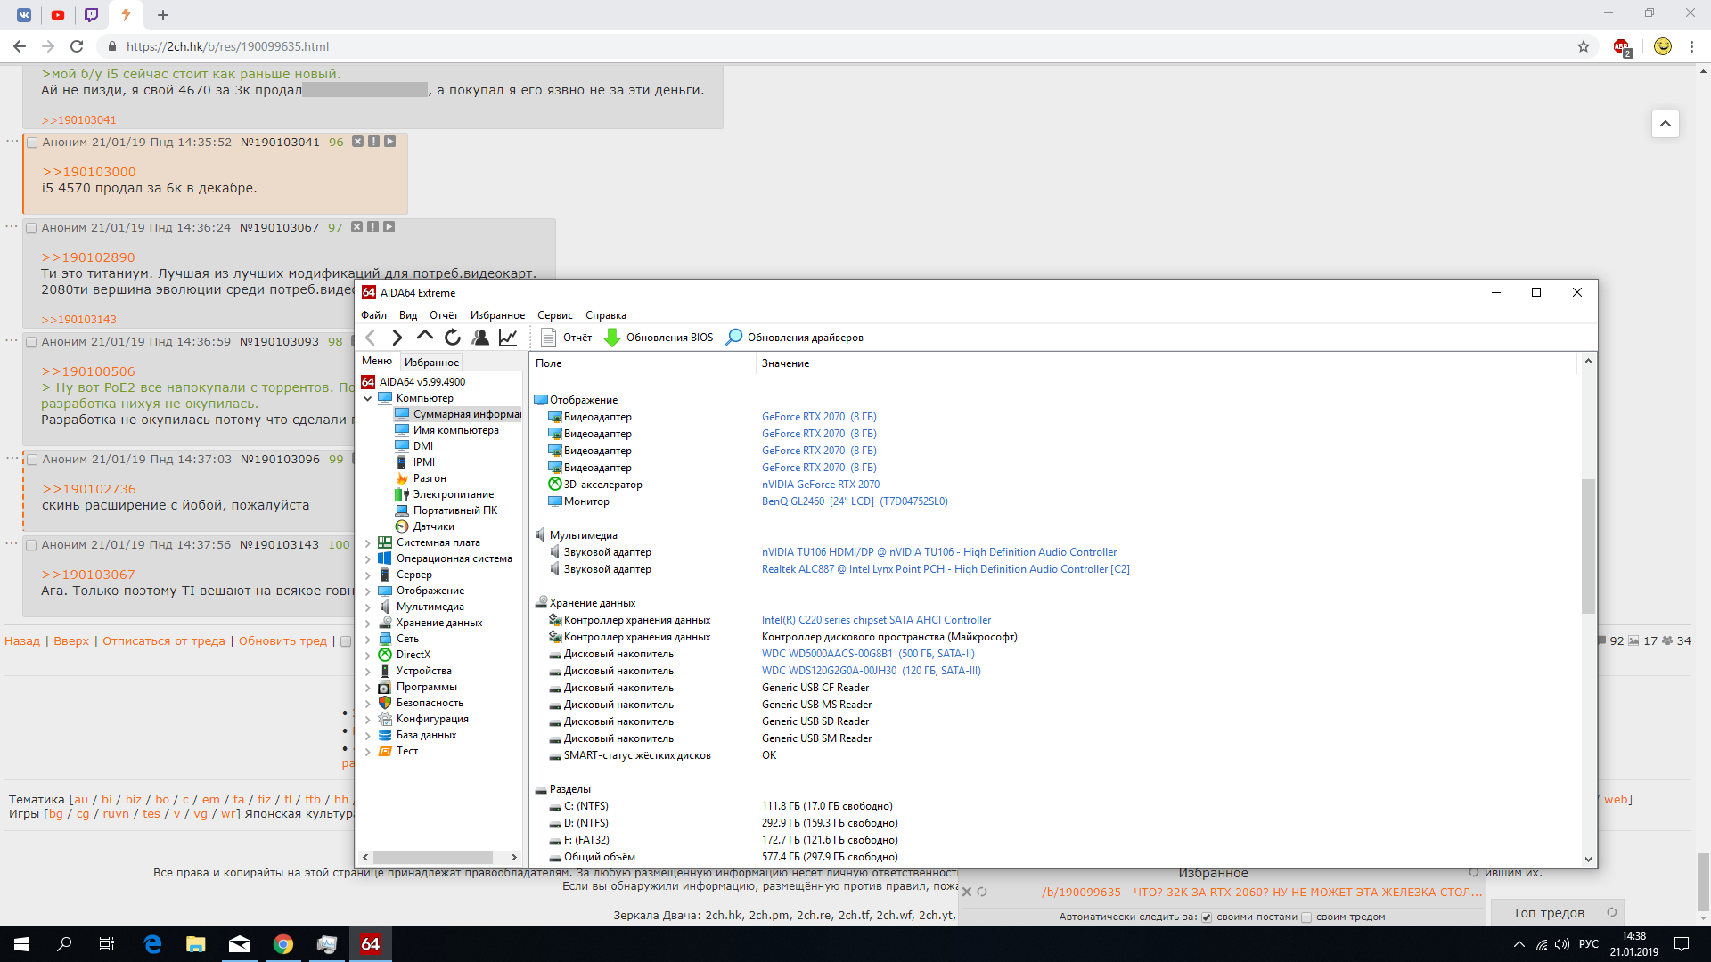The image size is (1711, 962).
Task: Click the tree panel horizontal scrollbar
Action: pos(432,857)
